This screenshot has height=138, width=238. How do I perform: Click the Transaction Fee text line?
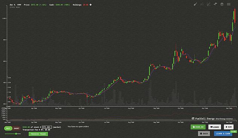click(36, 130)
